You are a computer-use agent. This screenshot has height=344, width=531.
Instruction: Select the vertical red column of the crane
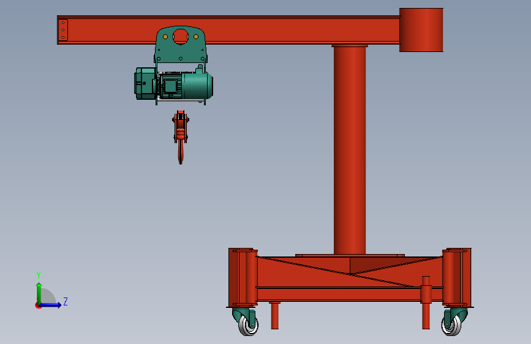click(x=350, y=150)
